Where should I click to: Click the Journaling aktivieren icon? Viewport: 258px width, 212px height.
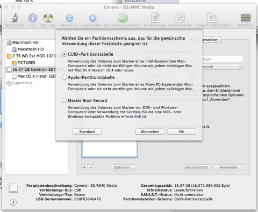point(123,18)
